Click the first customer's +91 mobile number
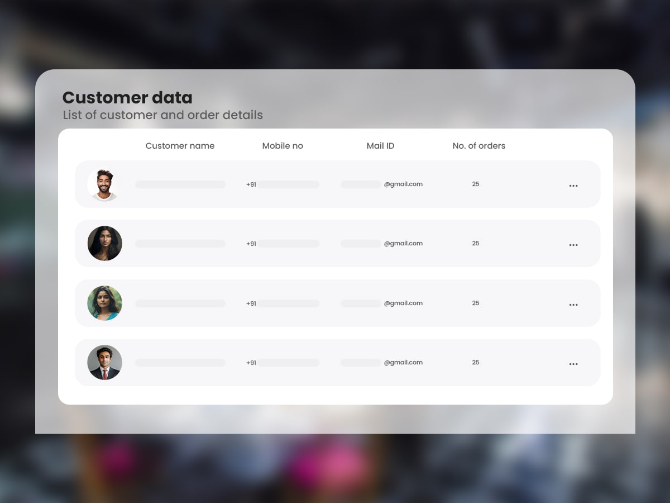Image resolution: width=670 pixels, height=503 pixels. pos(283,184)
